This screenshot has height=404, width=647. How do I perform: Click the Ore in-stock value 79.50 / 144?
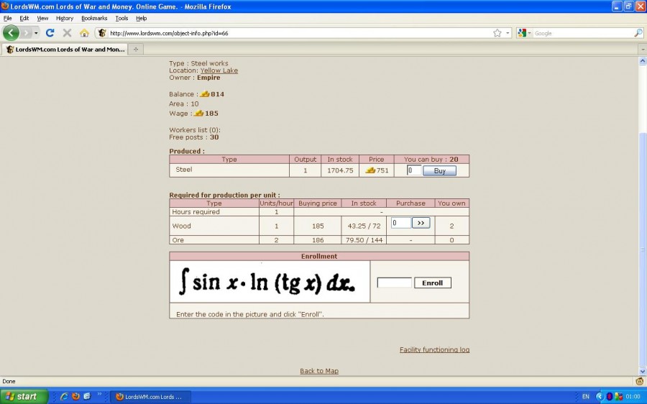pyautogui.click(x=364, y=240)
